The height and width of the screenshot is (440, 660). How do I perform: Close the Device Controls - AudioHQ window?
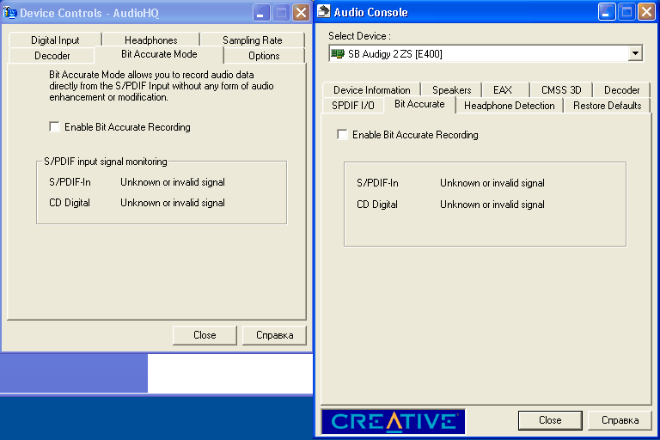click(302, 13)
